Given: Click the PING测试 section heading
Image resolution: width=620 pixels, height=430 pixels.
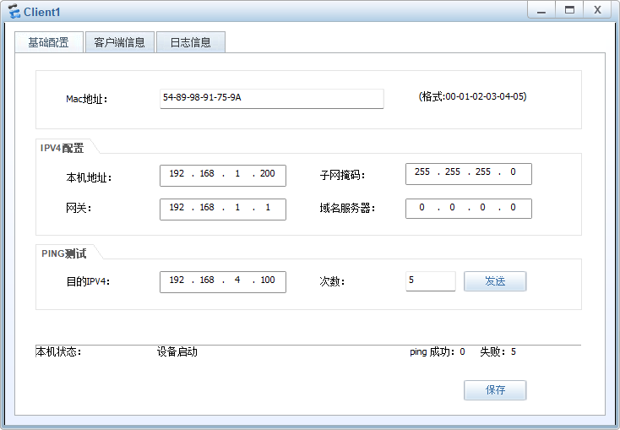Looking at the screenshot, I should pos(63,253).
